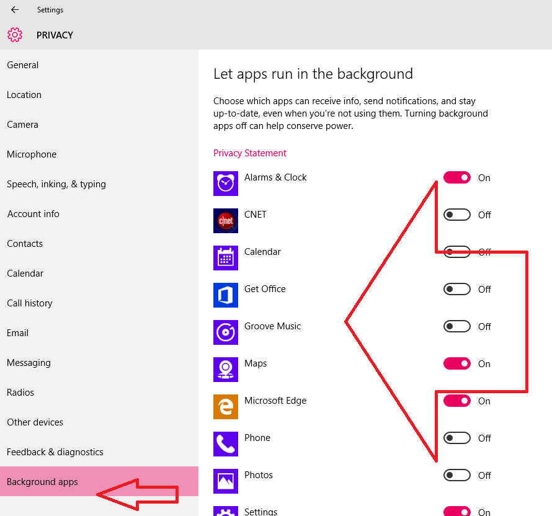552x516 pixels.
Task: Click the Get Office app icon
Action: click(x=225, y=295)
